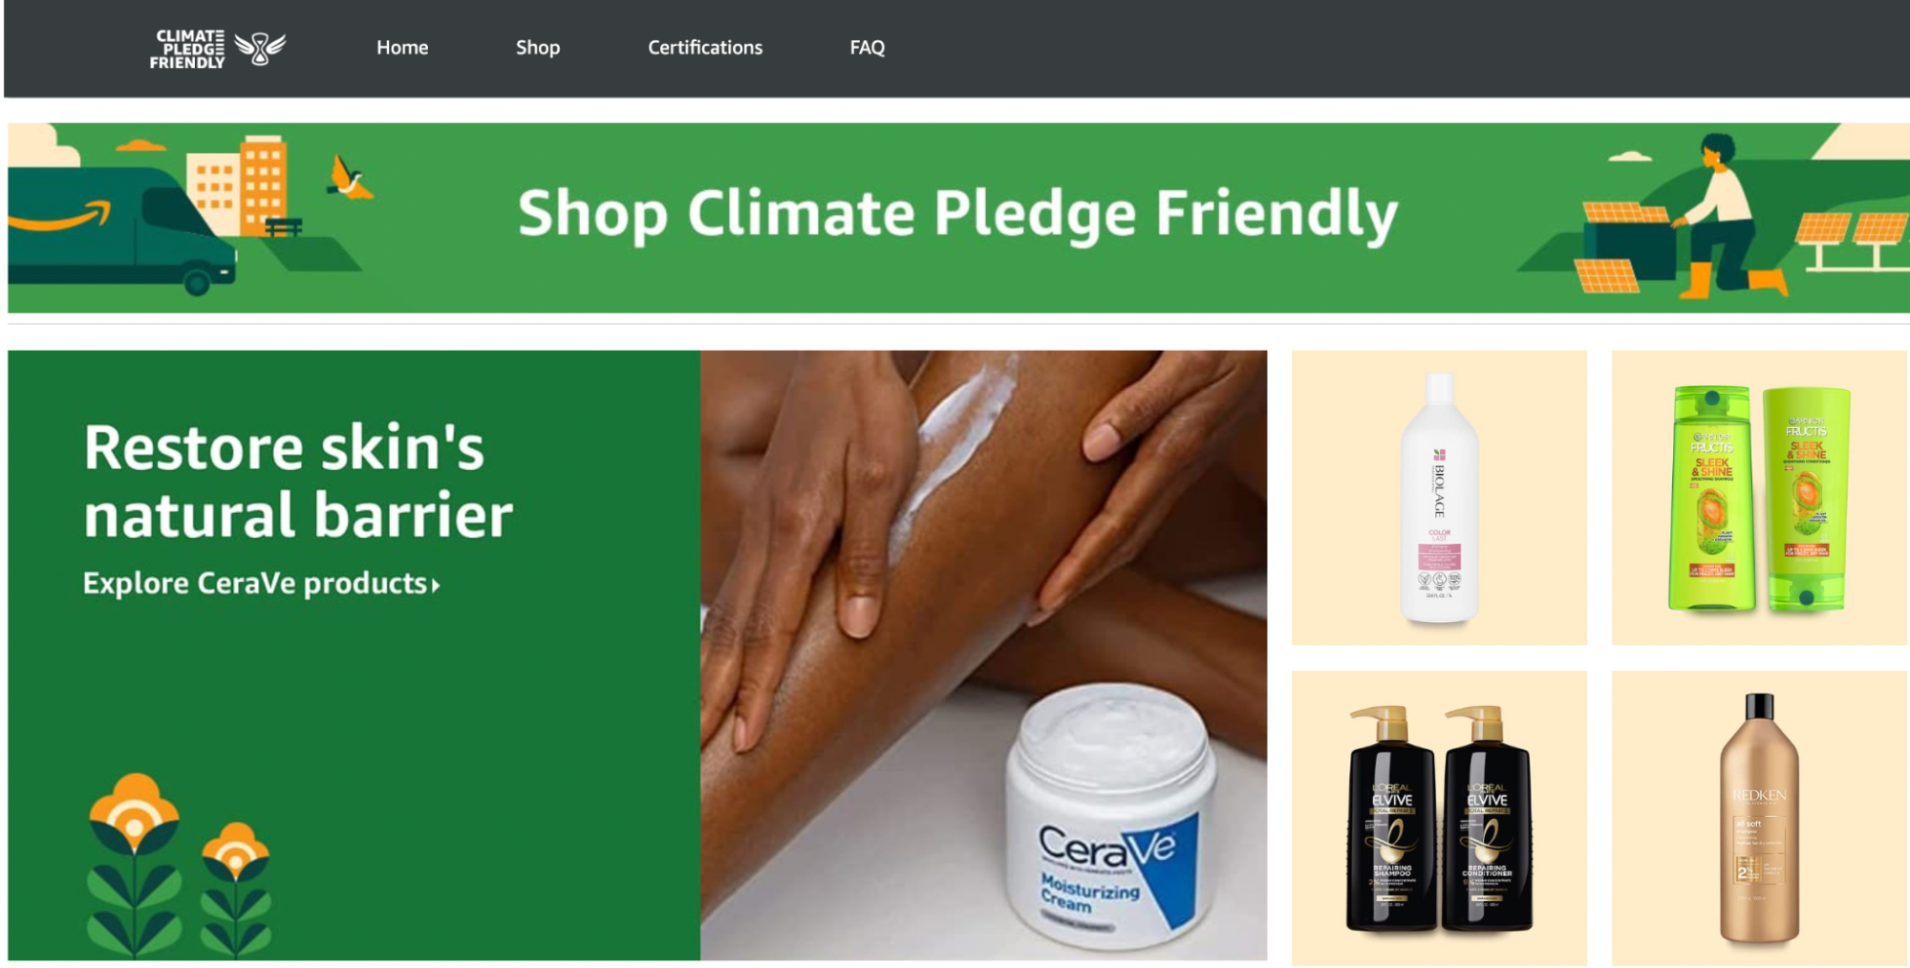Open the Garnier Fructis Sleek & Shine product
The image size is (1910, 968).
[1759, 498]
